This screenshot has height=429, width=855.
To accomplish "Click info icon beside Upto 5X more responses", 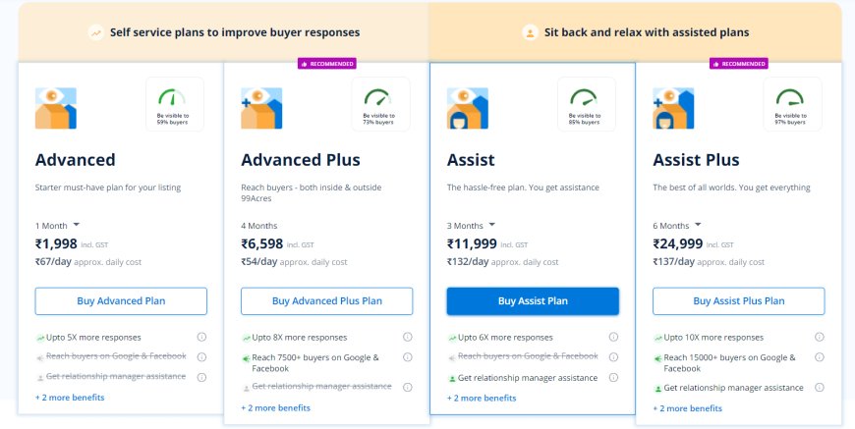I will 201,338.
